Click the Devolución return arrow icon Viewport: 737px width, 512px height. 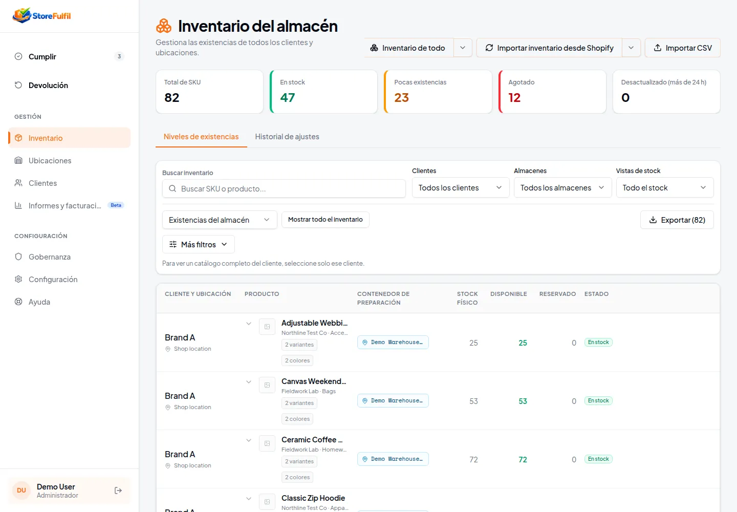[x=18, y=85]
